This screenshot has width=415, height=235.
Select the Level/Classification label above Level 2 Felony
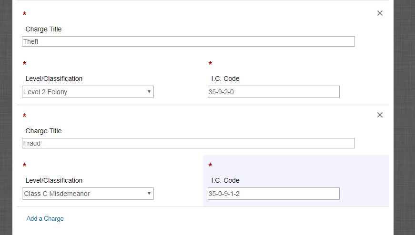coord(54,78)
